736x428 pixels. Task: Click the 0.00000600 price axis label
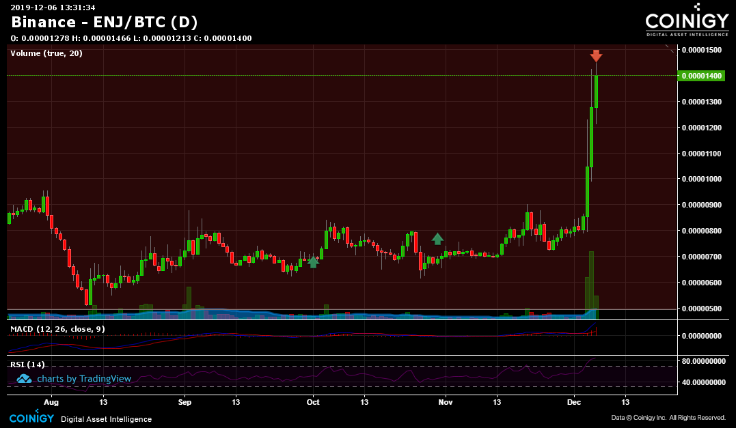pos(702,283)
